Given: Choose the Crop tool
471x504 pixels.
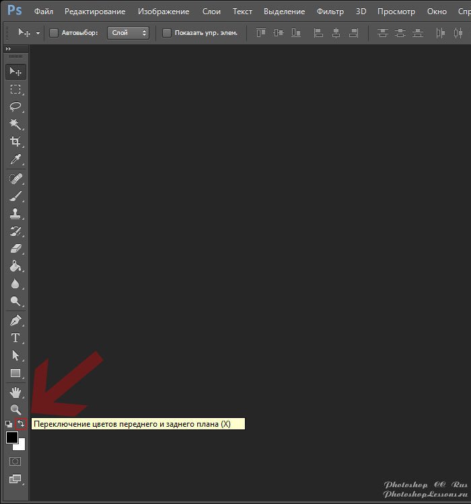Looking at the screenshot, I should (15, 142).
